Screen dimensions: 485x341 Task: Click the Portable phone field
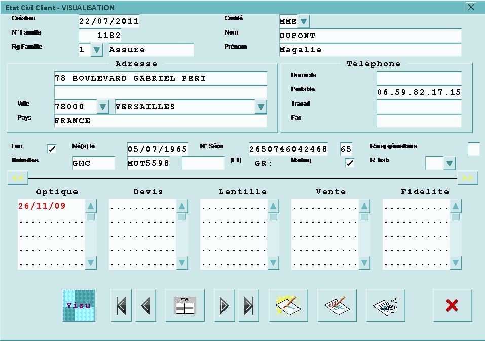coord(419,92)
